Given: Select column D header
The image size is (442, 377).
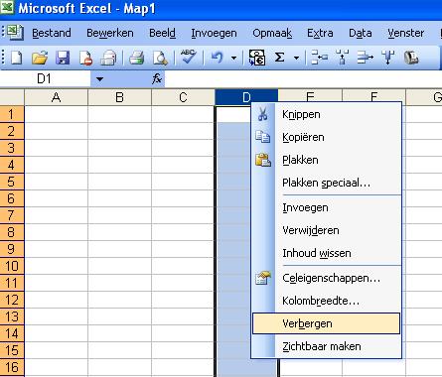Looking at the screenshot, I should [246, 97].
